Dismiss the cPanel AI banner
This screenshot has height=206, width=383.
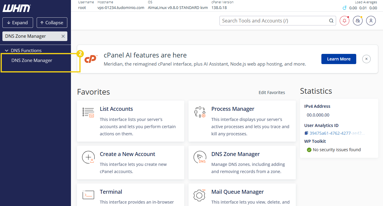click(366, 59)
